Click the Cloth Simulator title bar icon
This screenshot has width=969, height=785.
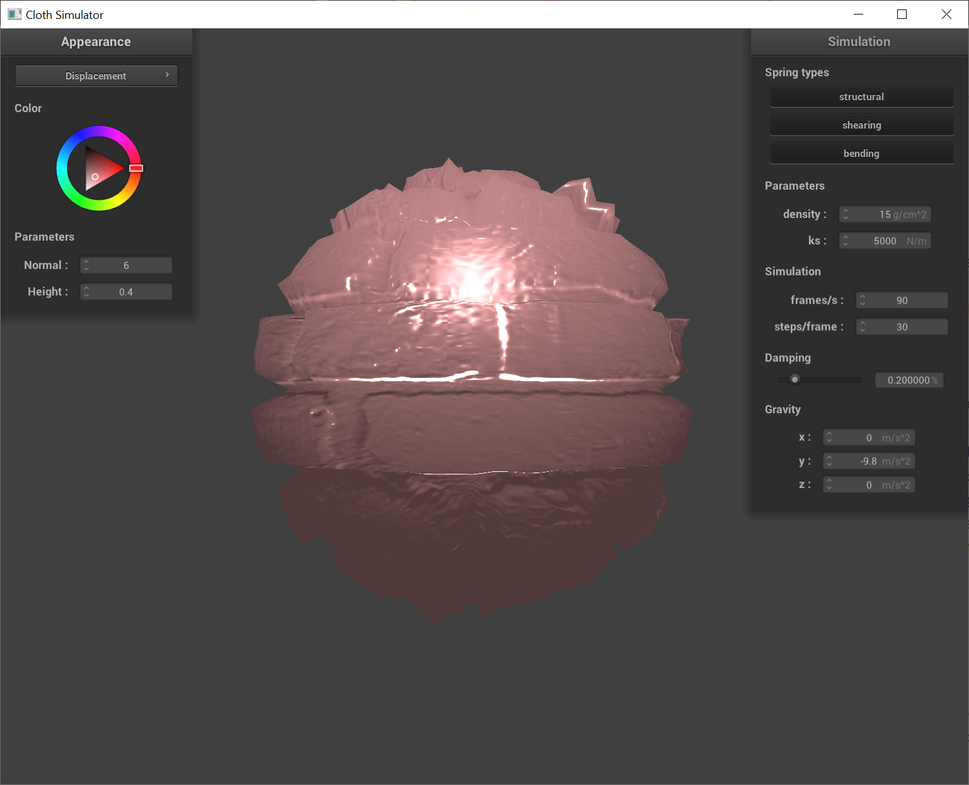pyautogui.click(x=14, y=14)
